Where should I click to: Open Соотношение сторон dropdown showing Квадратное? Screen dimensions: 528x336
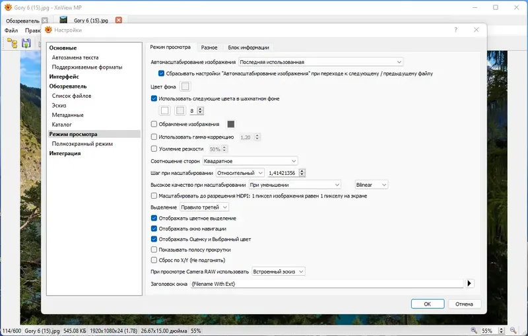click(x=250, y=161)
